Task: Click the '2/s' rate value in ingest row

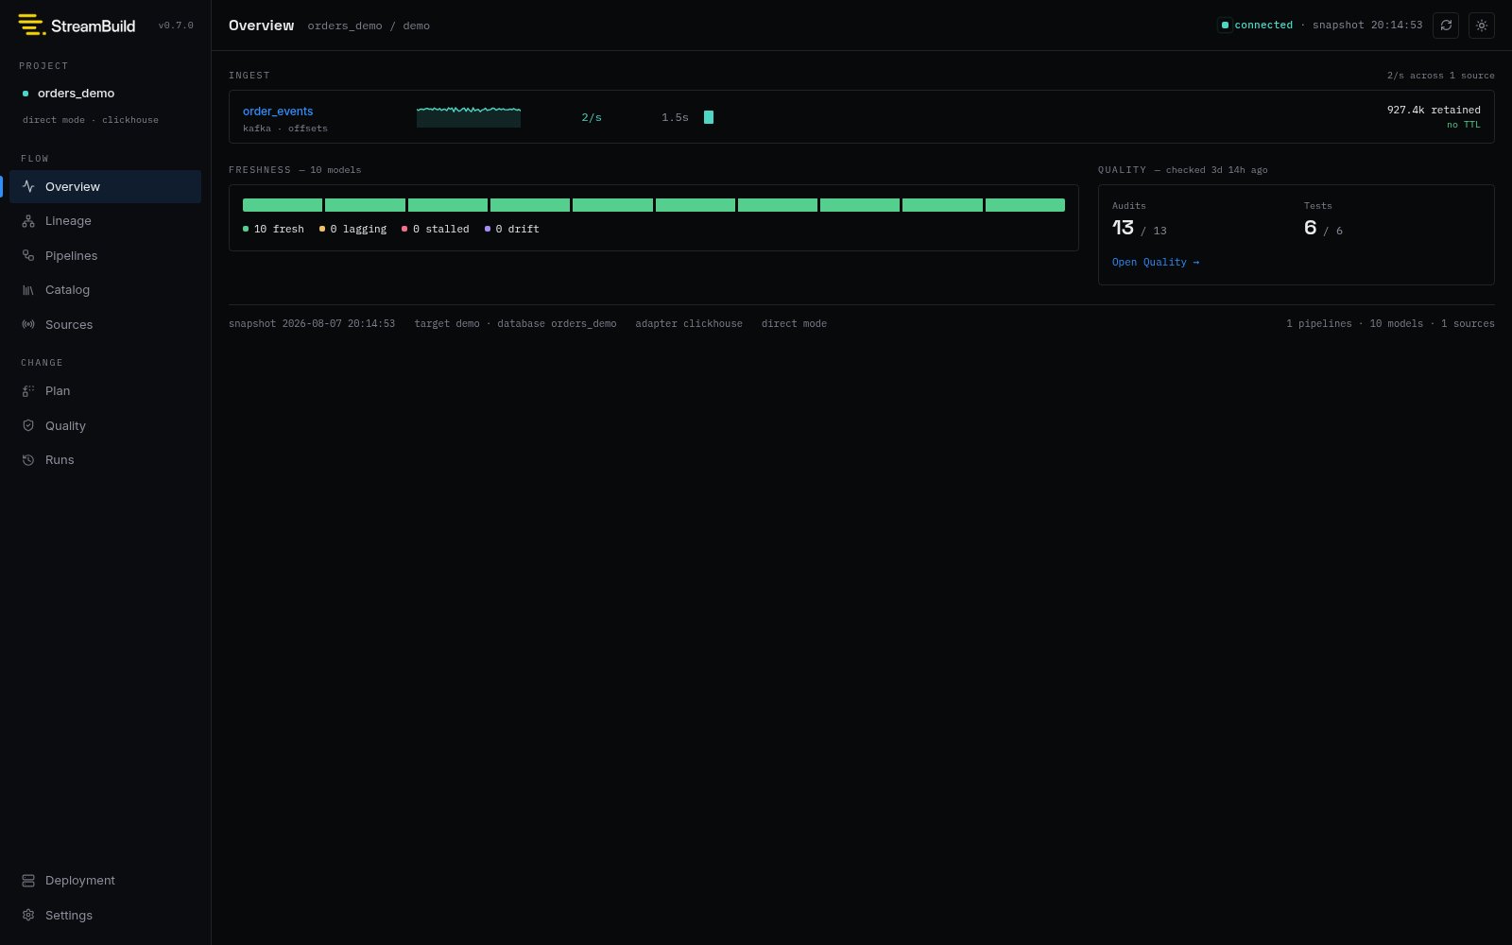Action: (x=592, y=118)
